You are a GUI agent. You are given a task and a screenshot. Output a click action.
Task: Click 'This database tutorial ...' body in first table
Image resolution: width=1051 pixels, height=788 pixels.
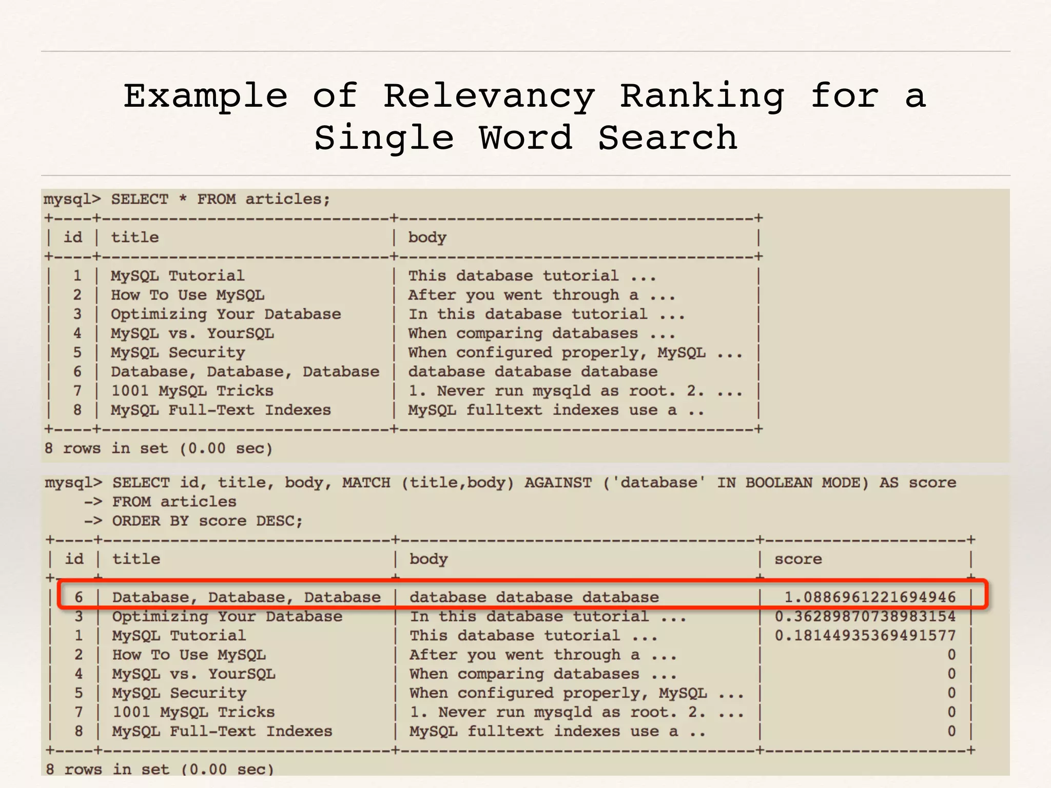(532, 275)
